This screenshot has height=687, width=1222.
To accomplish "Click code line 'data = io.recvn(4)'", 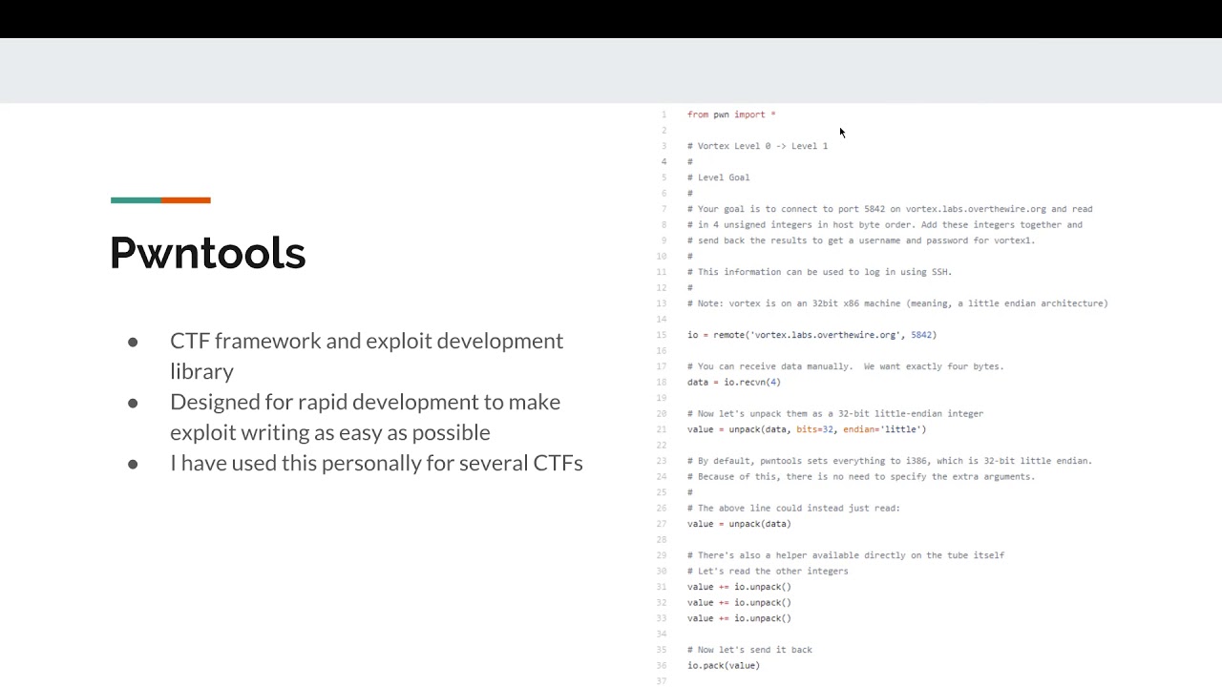I will coord(733,383).
